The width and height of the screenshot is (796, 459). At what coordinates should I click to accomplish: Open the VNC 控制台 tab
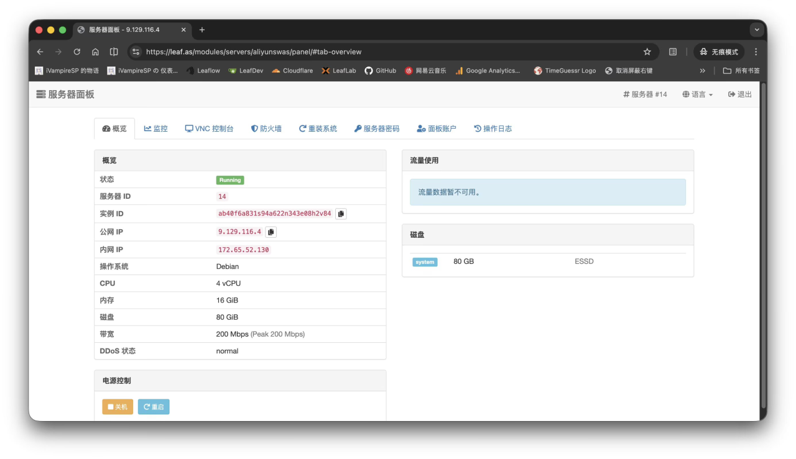pyautogui.click(x=210, y=129)
